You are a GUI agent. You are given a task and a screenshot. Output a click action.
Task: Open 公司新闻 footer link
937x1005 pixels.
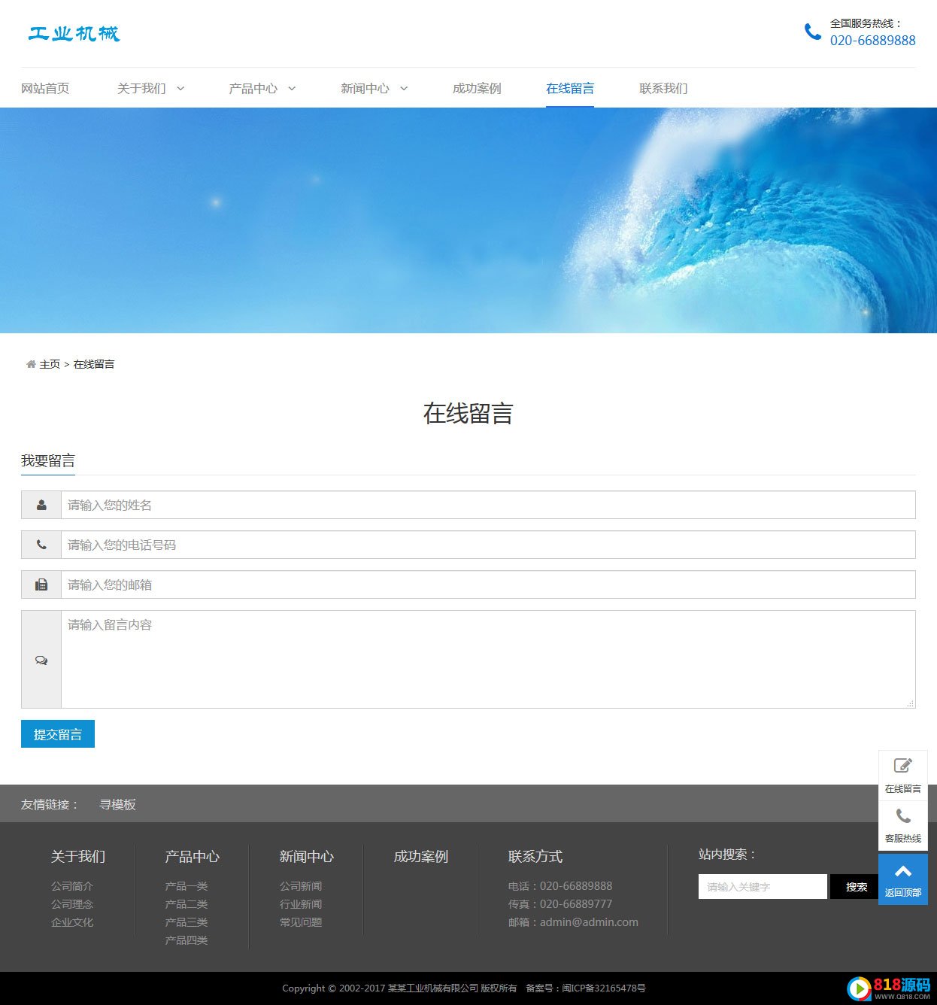click(x=301, y=886)
